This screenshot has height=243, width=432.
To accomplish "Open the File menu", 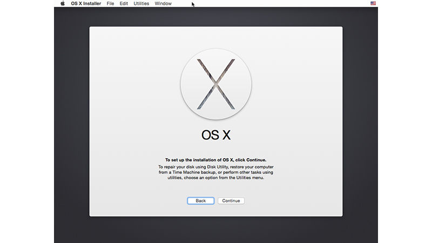I will point(110,4).
